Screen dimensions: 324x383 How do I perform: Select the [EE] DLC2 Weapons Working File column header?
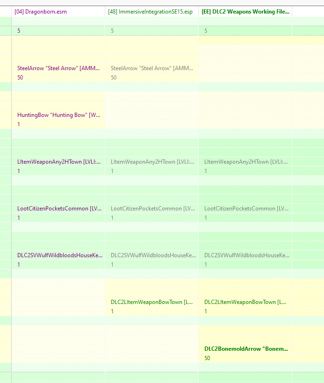[x=245, y=12]
